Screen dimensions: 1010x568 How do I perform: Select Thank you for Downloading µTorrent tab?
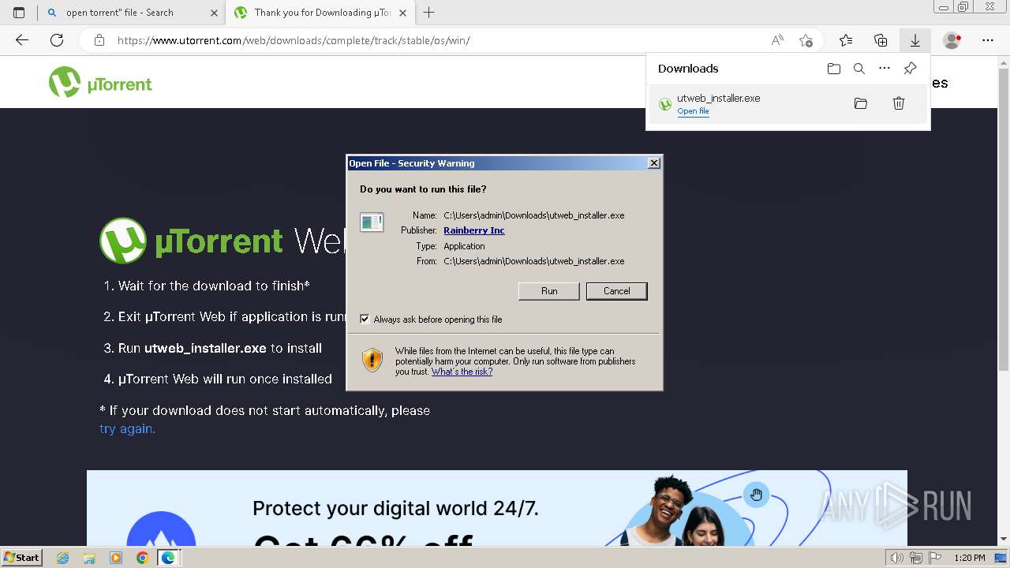tap(319, 13)
